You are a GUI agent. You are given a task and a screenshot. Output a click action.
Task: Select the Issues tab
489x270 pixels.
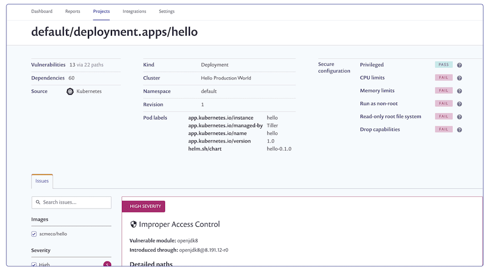42,181
